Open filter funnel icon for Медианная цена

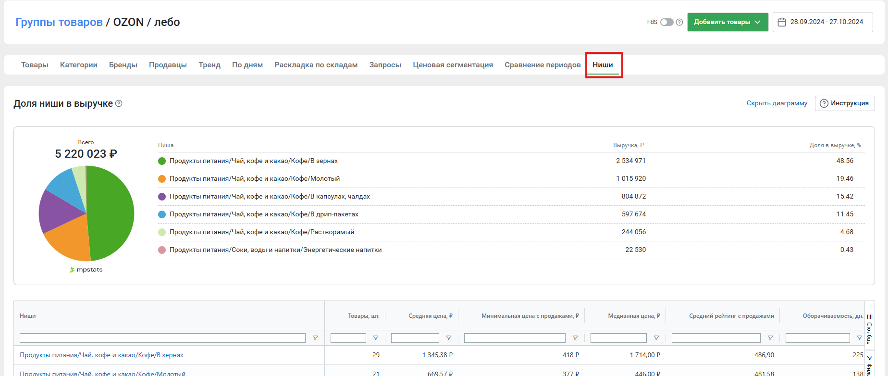coord(656,338)
